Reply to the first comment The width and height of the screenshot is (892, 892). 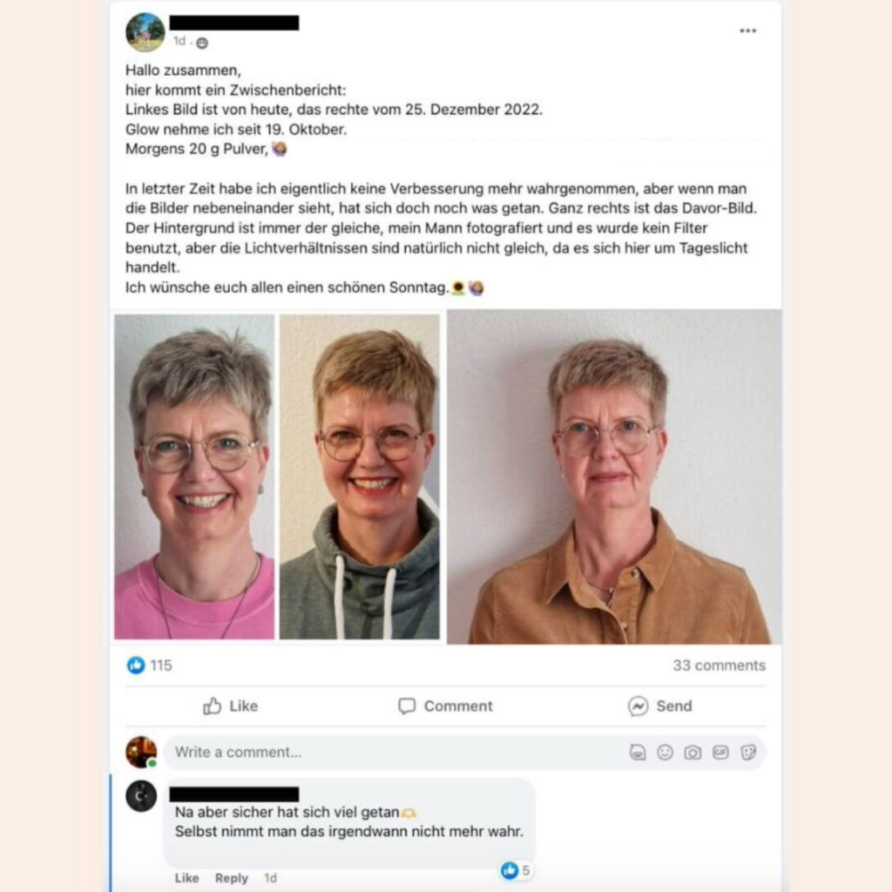coord(232,878)
